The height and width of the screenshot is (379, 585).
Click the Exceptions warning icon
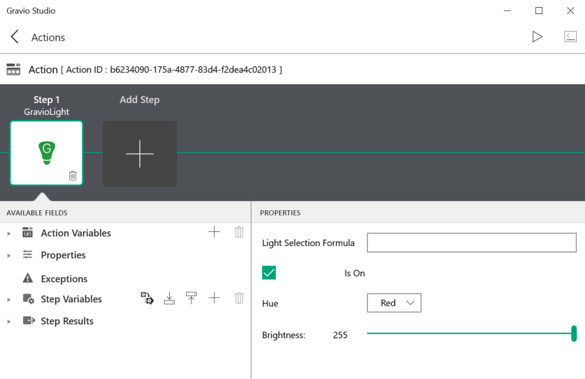click(27, 278)
